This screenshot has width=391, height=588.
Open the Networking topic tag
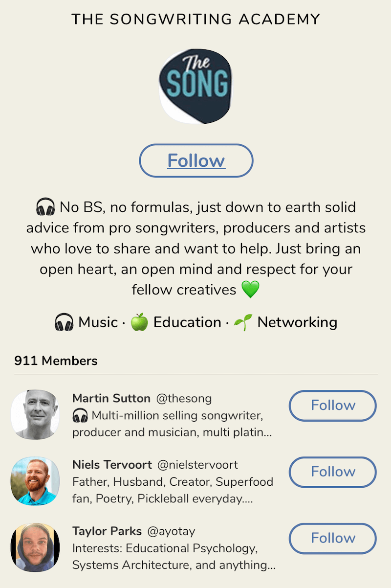(297, 323)
